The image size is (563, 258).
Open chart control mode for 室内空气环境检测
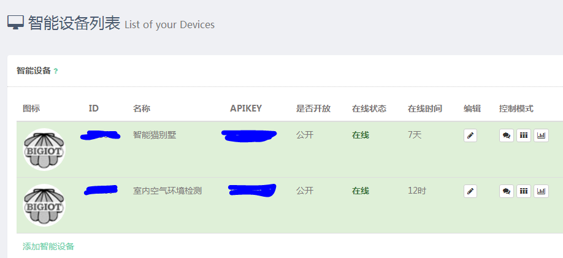(x=541, y=191)
